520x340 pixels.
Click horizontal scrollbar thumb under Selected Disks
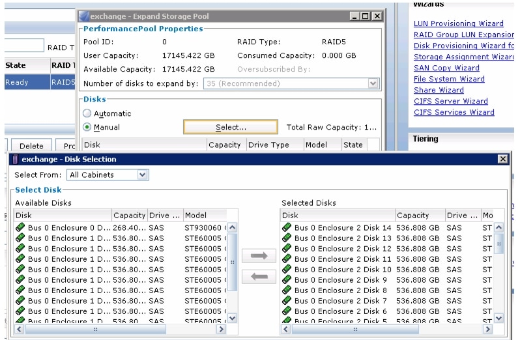point(355,329)
